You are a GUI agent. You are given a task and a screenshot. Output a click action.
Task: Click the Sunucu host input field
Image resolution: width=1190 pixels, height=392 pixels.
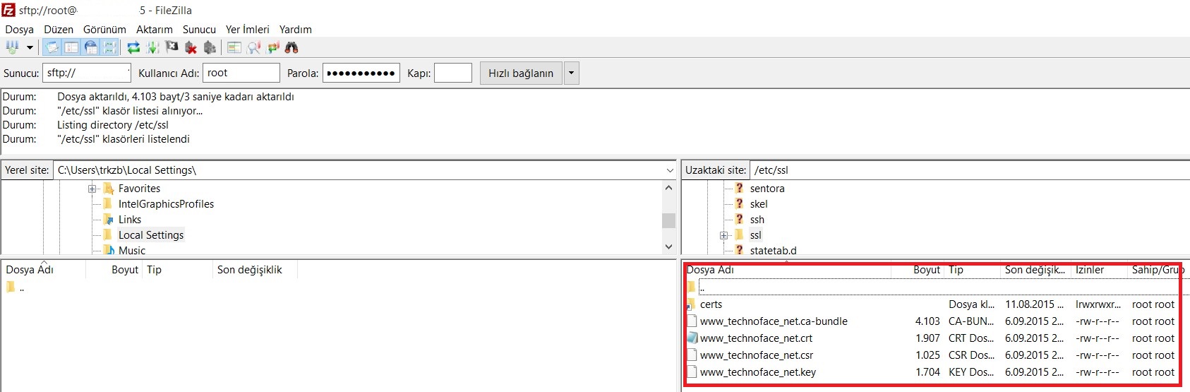[87, 73]
